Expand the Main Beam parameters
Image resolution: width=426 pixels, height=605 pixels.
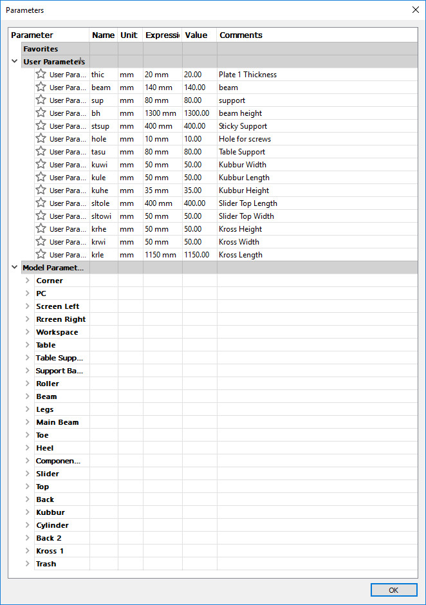[28, 422]
